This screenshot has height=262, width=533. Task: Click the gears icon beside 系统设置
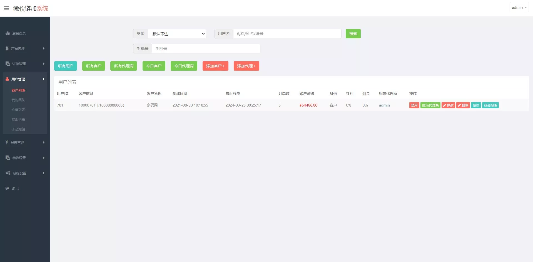click(x=8, y=173)
